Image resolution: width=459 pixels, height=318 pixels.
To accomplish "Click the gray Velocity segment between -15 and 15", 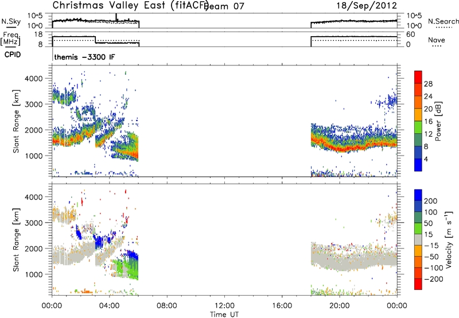I will 418,239.
